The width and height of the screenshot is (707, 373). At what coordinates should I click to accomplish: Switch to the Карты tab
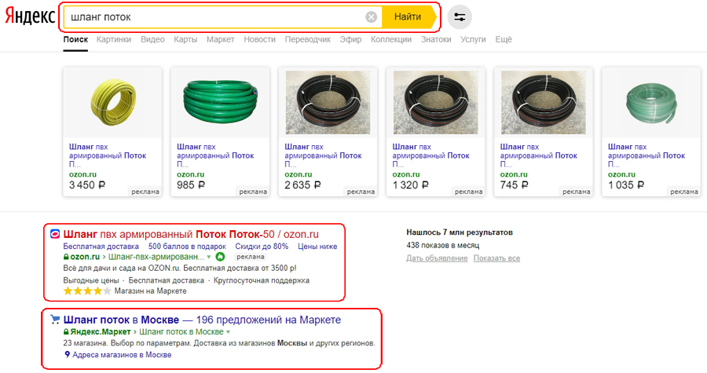pyautogui.click(x=185, y=39)
